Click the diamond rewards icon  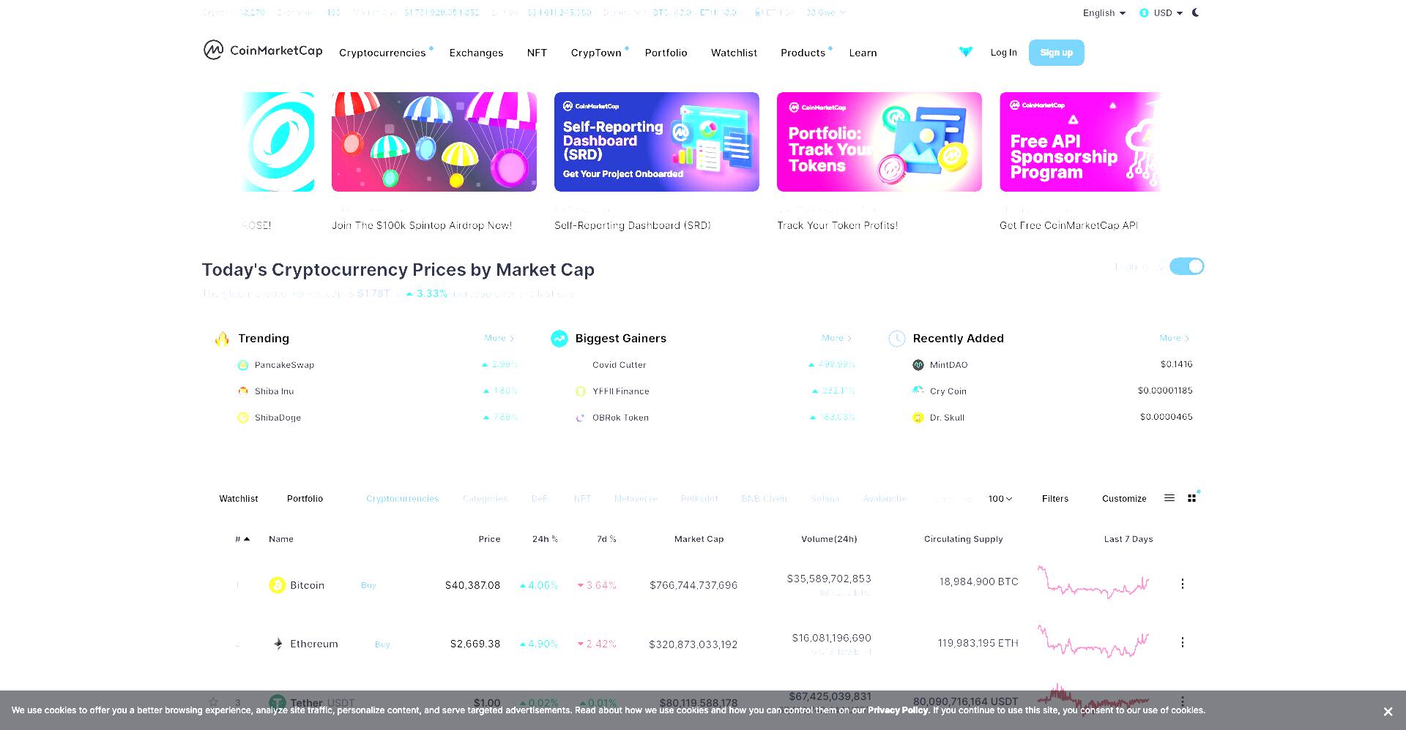pos(966,52)
